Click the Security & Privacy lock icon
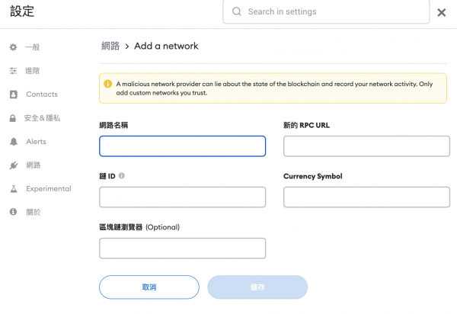 [x=12, y=118]
